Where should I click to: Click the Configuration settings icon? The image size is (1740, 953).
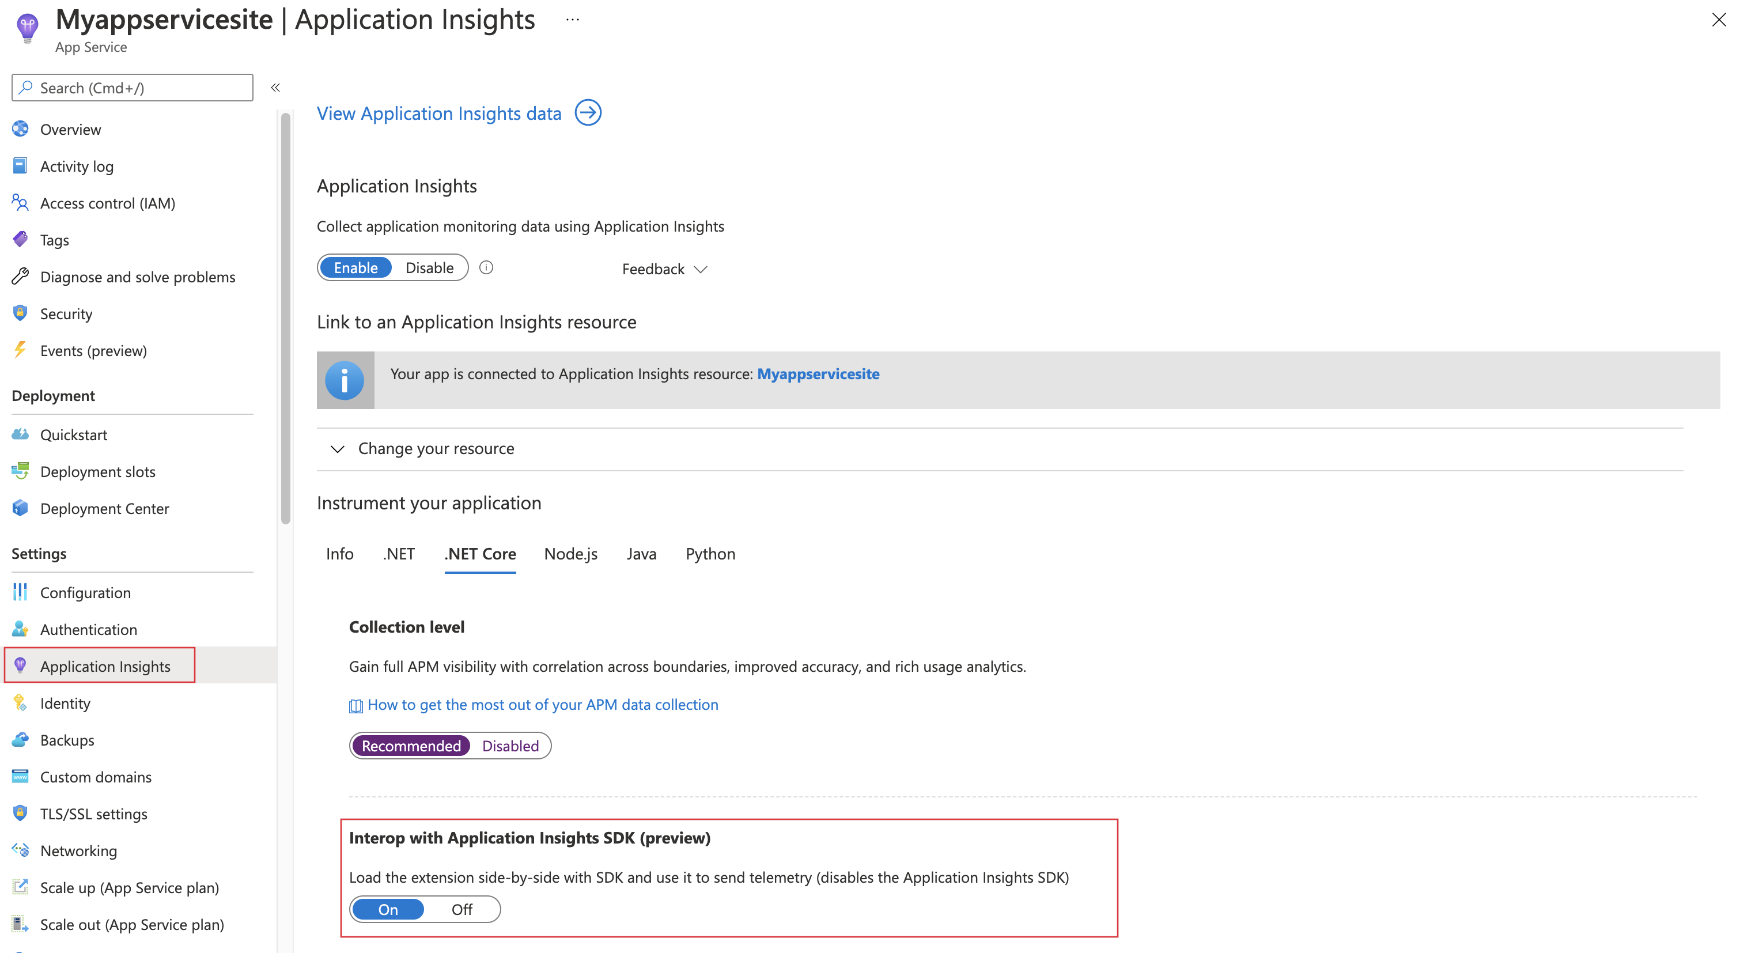pyautogui.click(x=20, y=592)
